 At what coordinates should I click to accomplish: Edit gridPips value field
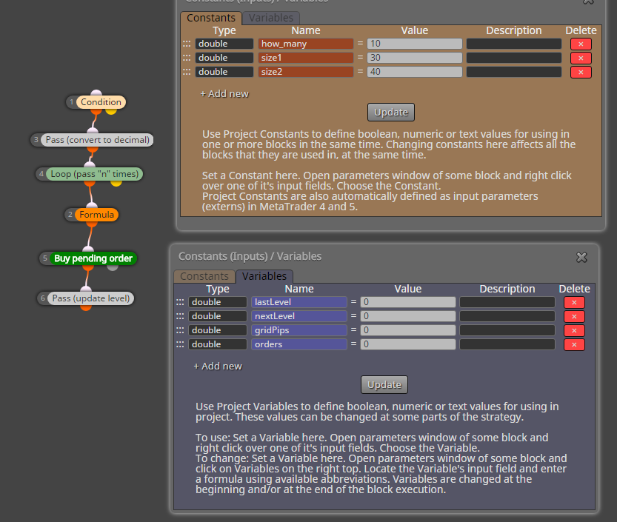tap(408, 330)
